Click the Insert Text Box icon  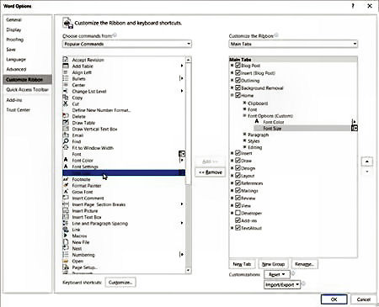coord(66,217)
